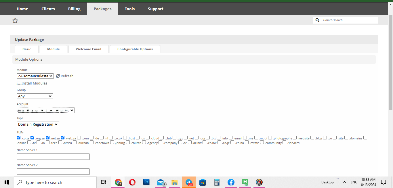Open Mail app with 3 unread
Viewport: 393px width, 188px height.
pos(161,182)
